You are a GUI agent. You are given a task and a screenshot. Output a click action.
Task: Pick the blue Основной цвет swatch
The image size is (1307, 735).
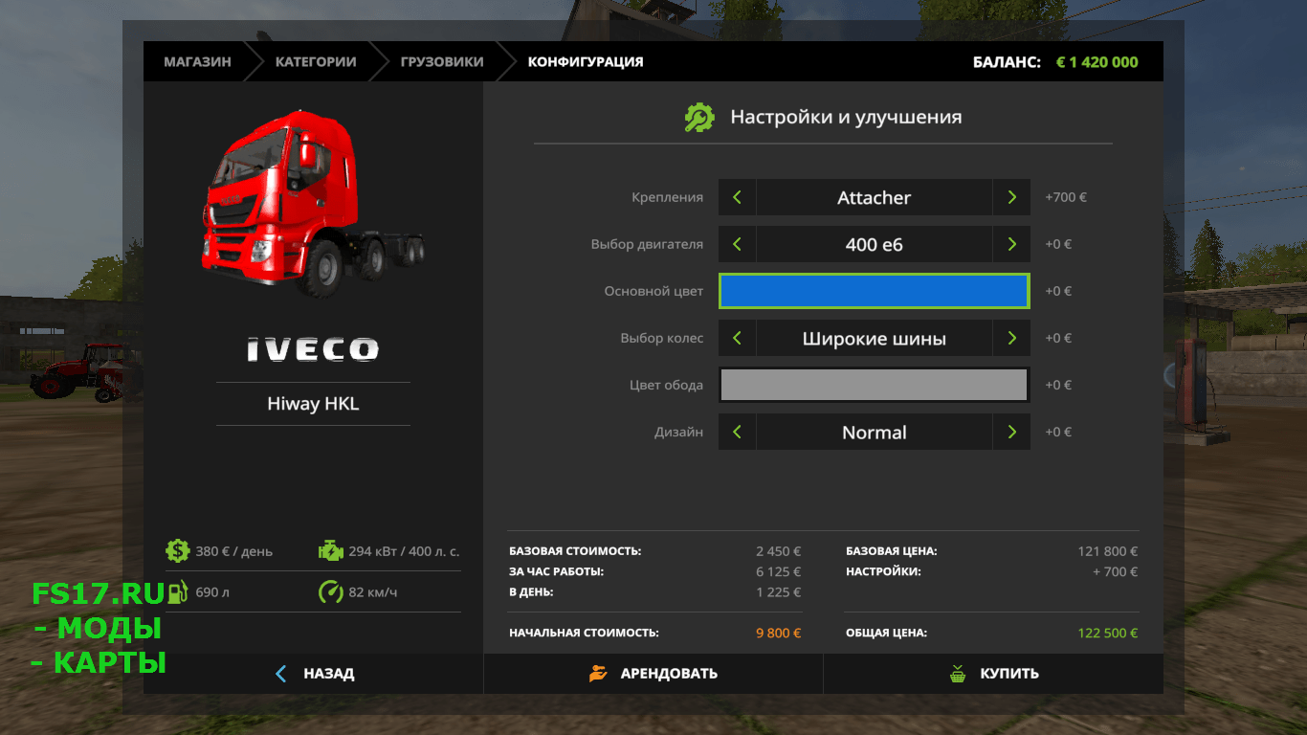pyautogui.click(x=875, y=291)
